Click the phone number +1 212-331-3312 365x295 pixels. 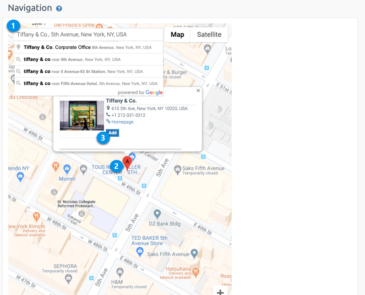click(128, 115)
